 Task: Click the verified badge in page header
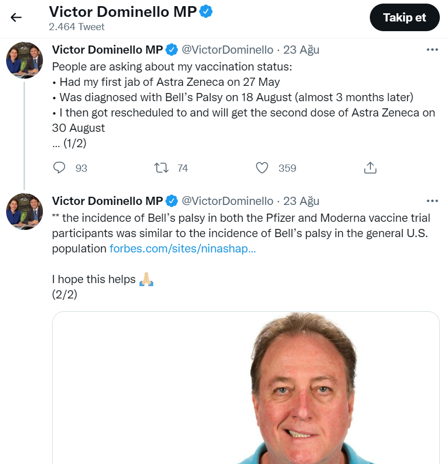pos(206,12)
